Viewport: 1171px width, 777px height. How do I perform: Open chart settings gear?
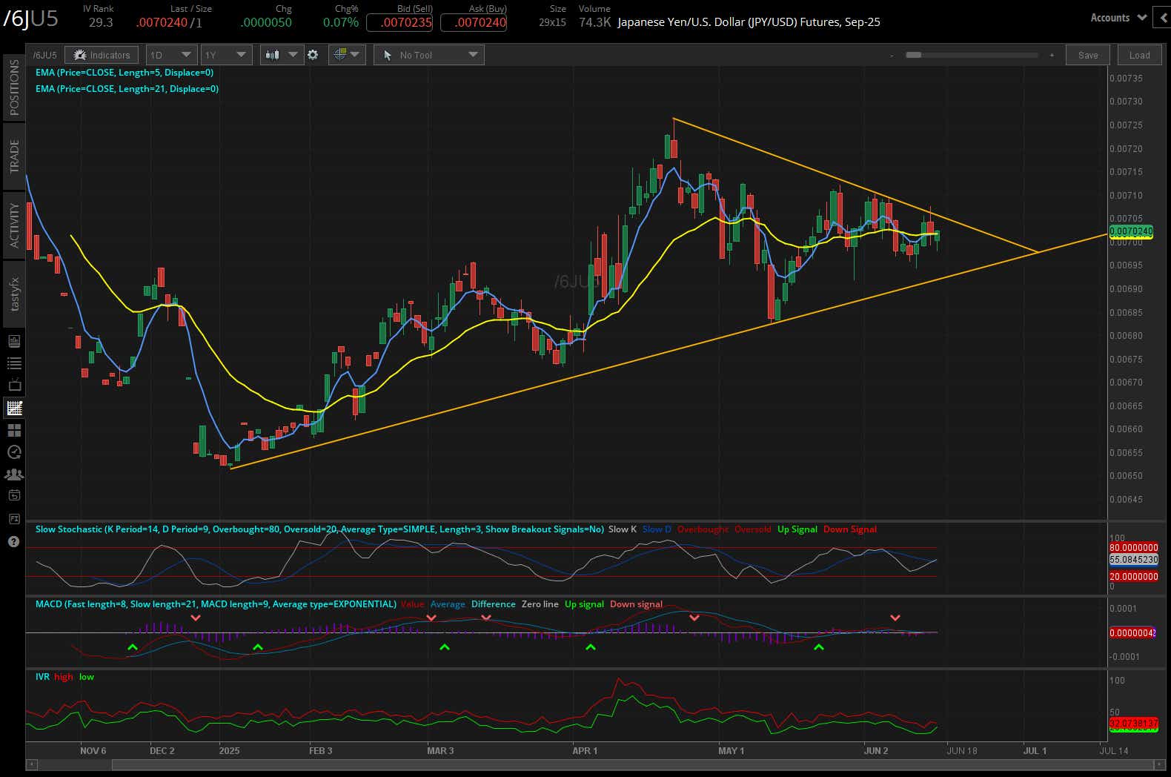pyautogui.click(x=313, y=55)
